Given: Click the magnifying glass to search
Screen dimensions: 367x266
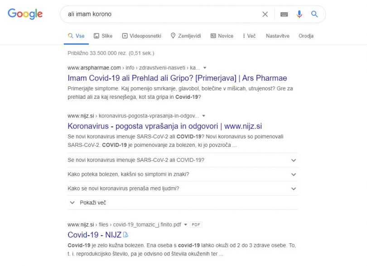Looking at the screenshot, I should [314, 14].
